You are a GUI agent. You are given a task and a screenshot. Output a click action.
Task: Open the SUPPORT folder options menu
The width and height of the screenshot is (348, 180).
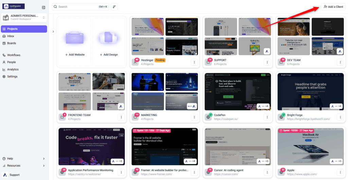(267, 62)
